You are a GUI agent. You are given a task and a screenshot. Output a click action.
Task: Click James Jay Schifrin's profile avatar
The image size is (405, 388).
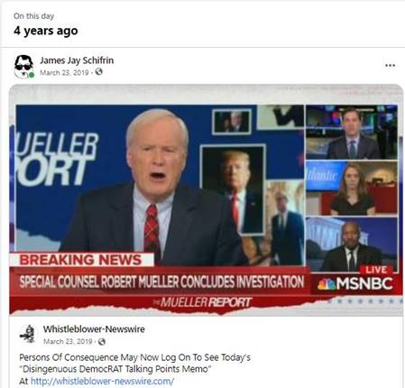pyautogui.click(x=23, y=67)
